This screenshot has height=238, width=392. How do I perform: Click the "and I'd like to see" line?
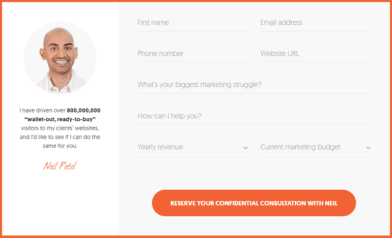(60, 137)
